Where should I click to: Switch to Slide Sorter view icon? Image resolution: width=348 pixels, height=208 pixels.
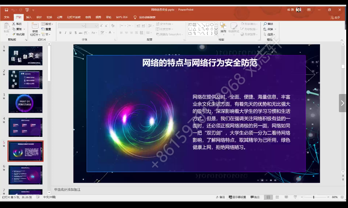click(x=277, y=197)
